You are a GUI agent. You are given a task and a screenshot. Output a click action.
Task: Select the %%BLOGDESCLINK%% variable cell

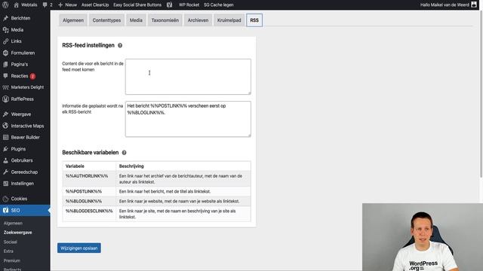(x=89, y=214)
